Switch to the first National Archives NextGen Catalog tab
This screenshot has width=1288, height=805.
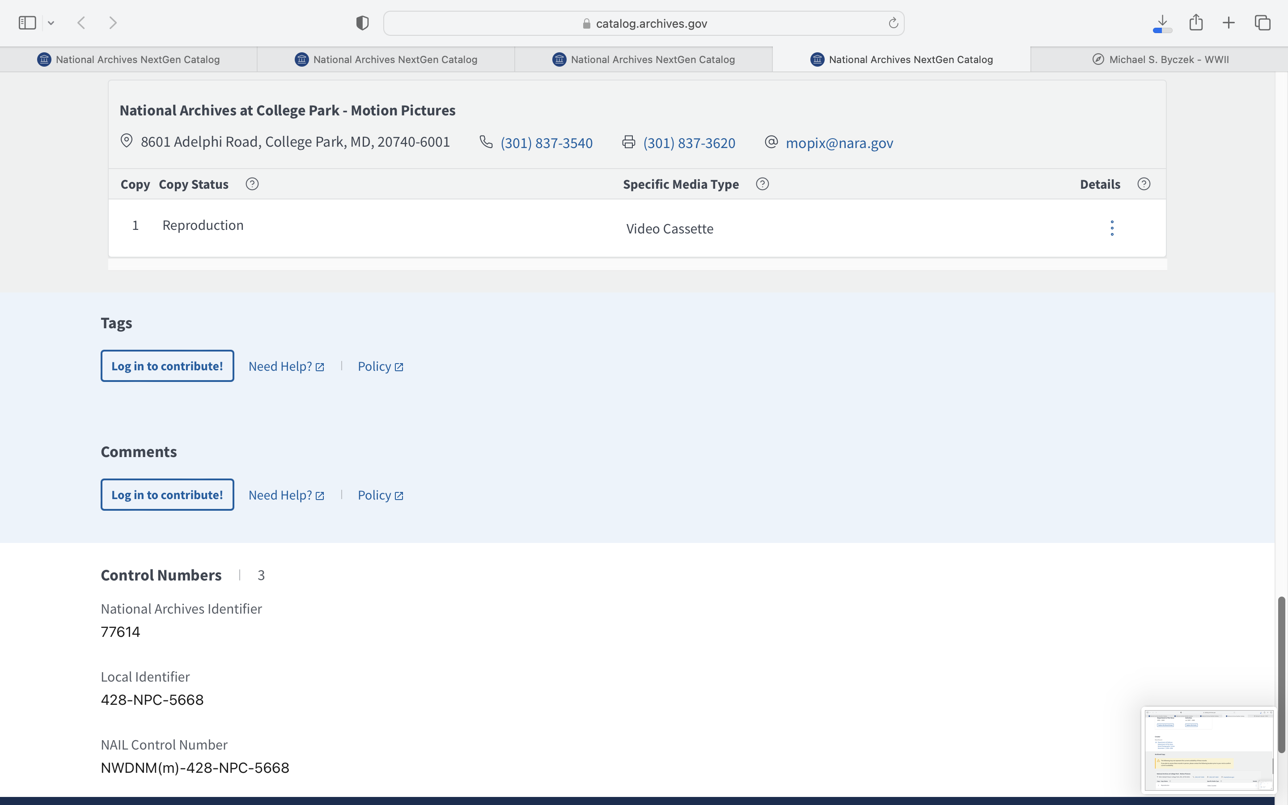pos(128,59)
